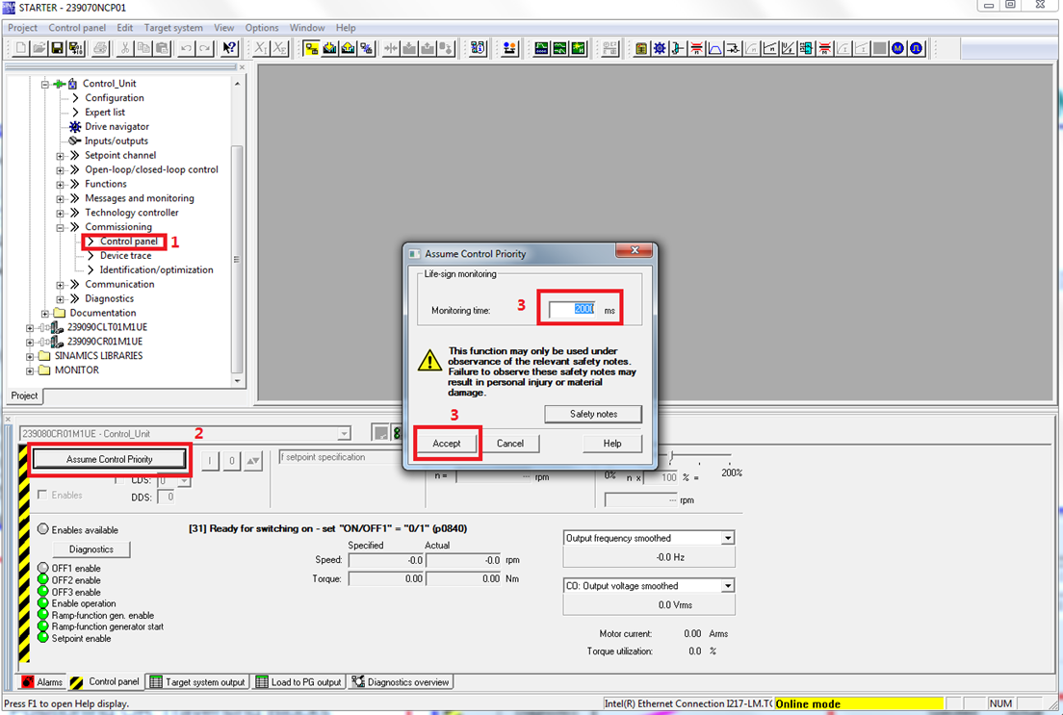Toggle the Enables checkbox
The width and height of the screenshot is (1063, 715).
[x=42, y=495]
